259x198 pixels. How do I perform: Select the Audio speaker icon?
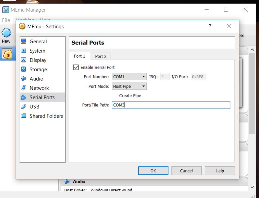pos(24,79)
